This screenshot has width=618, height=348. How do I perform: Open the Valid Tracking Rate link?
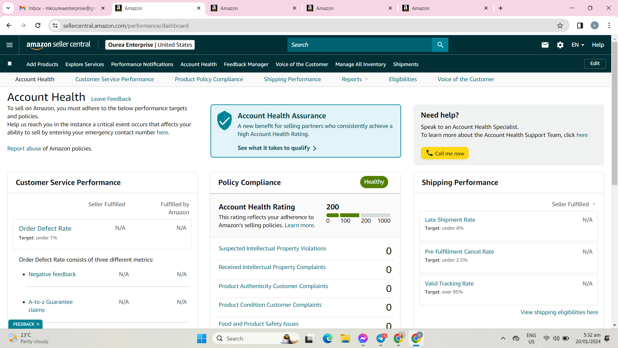coord(449,284)
